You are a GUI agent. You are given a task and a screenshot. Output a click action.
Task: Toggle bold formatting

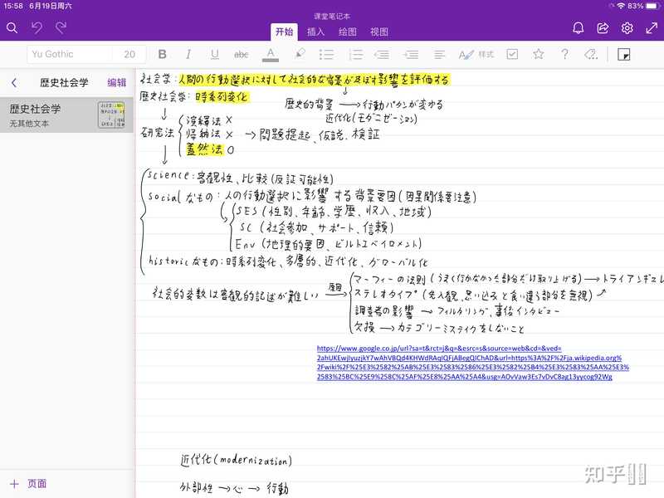tap(162, 54)
